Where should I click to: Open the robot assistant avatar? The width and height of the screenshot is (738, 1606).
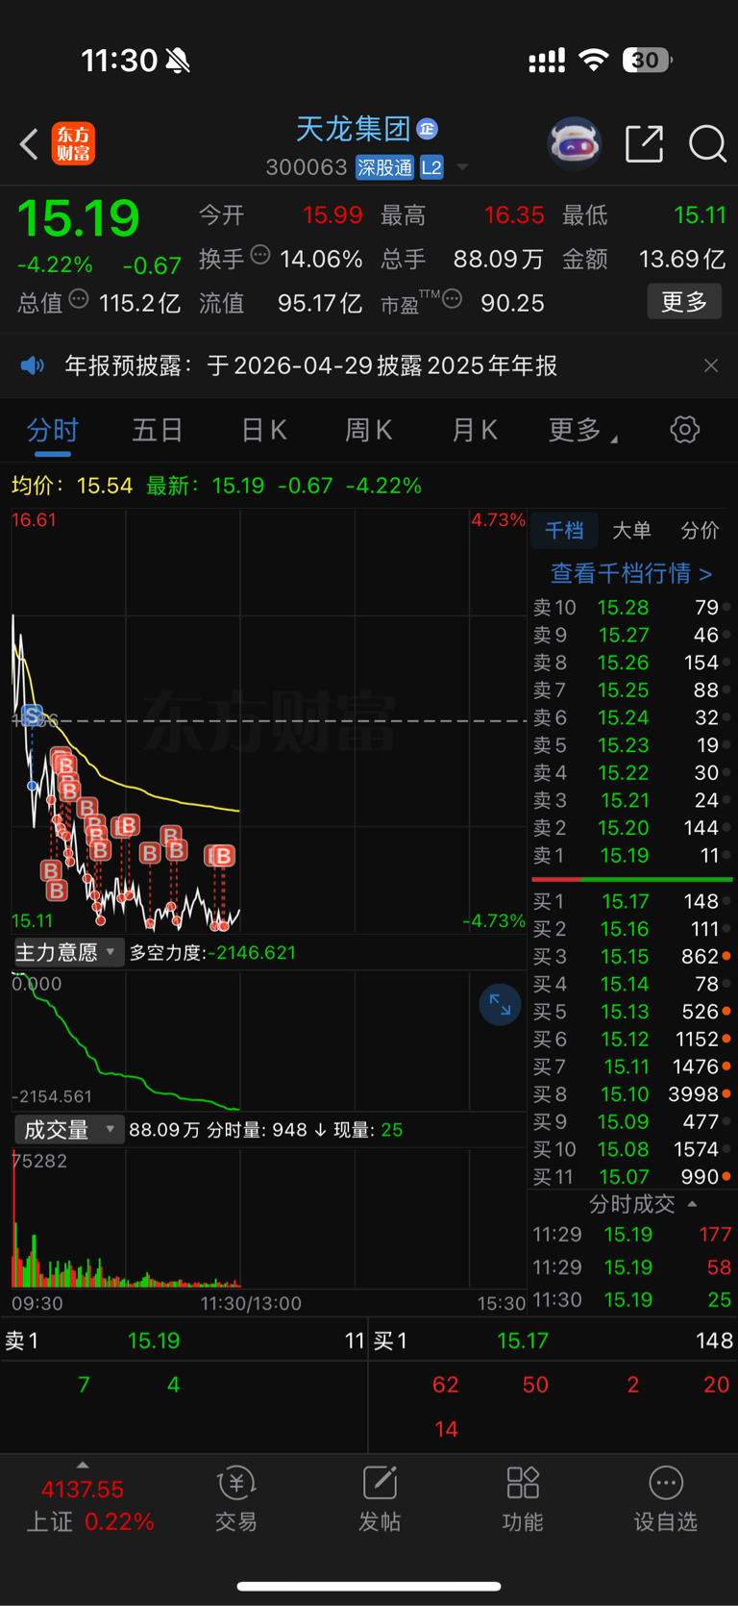[x=574, y=143]
